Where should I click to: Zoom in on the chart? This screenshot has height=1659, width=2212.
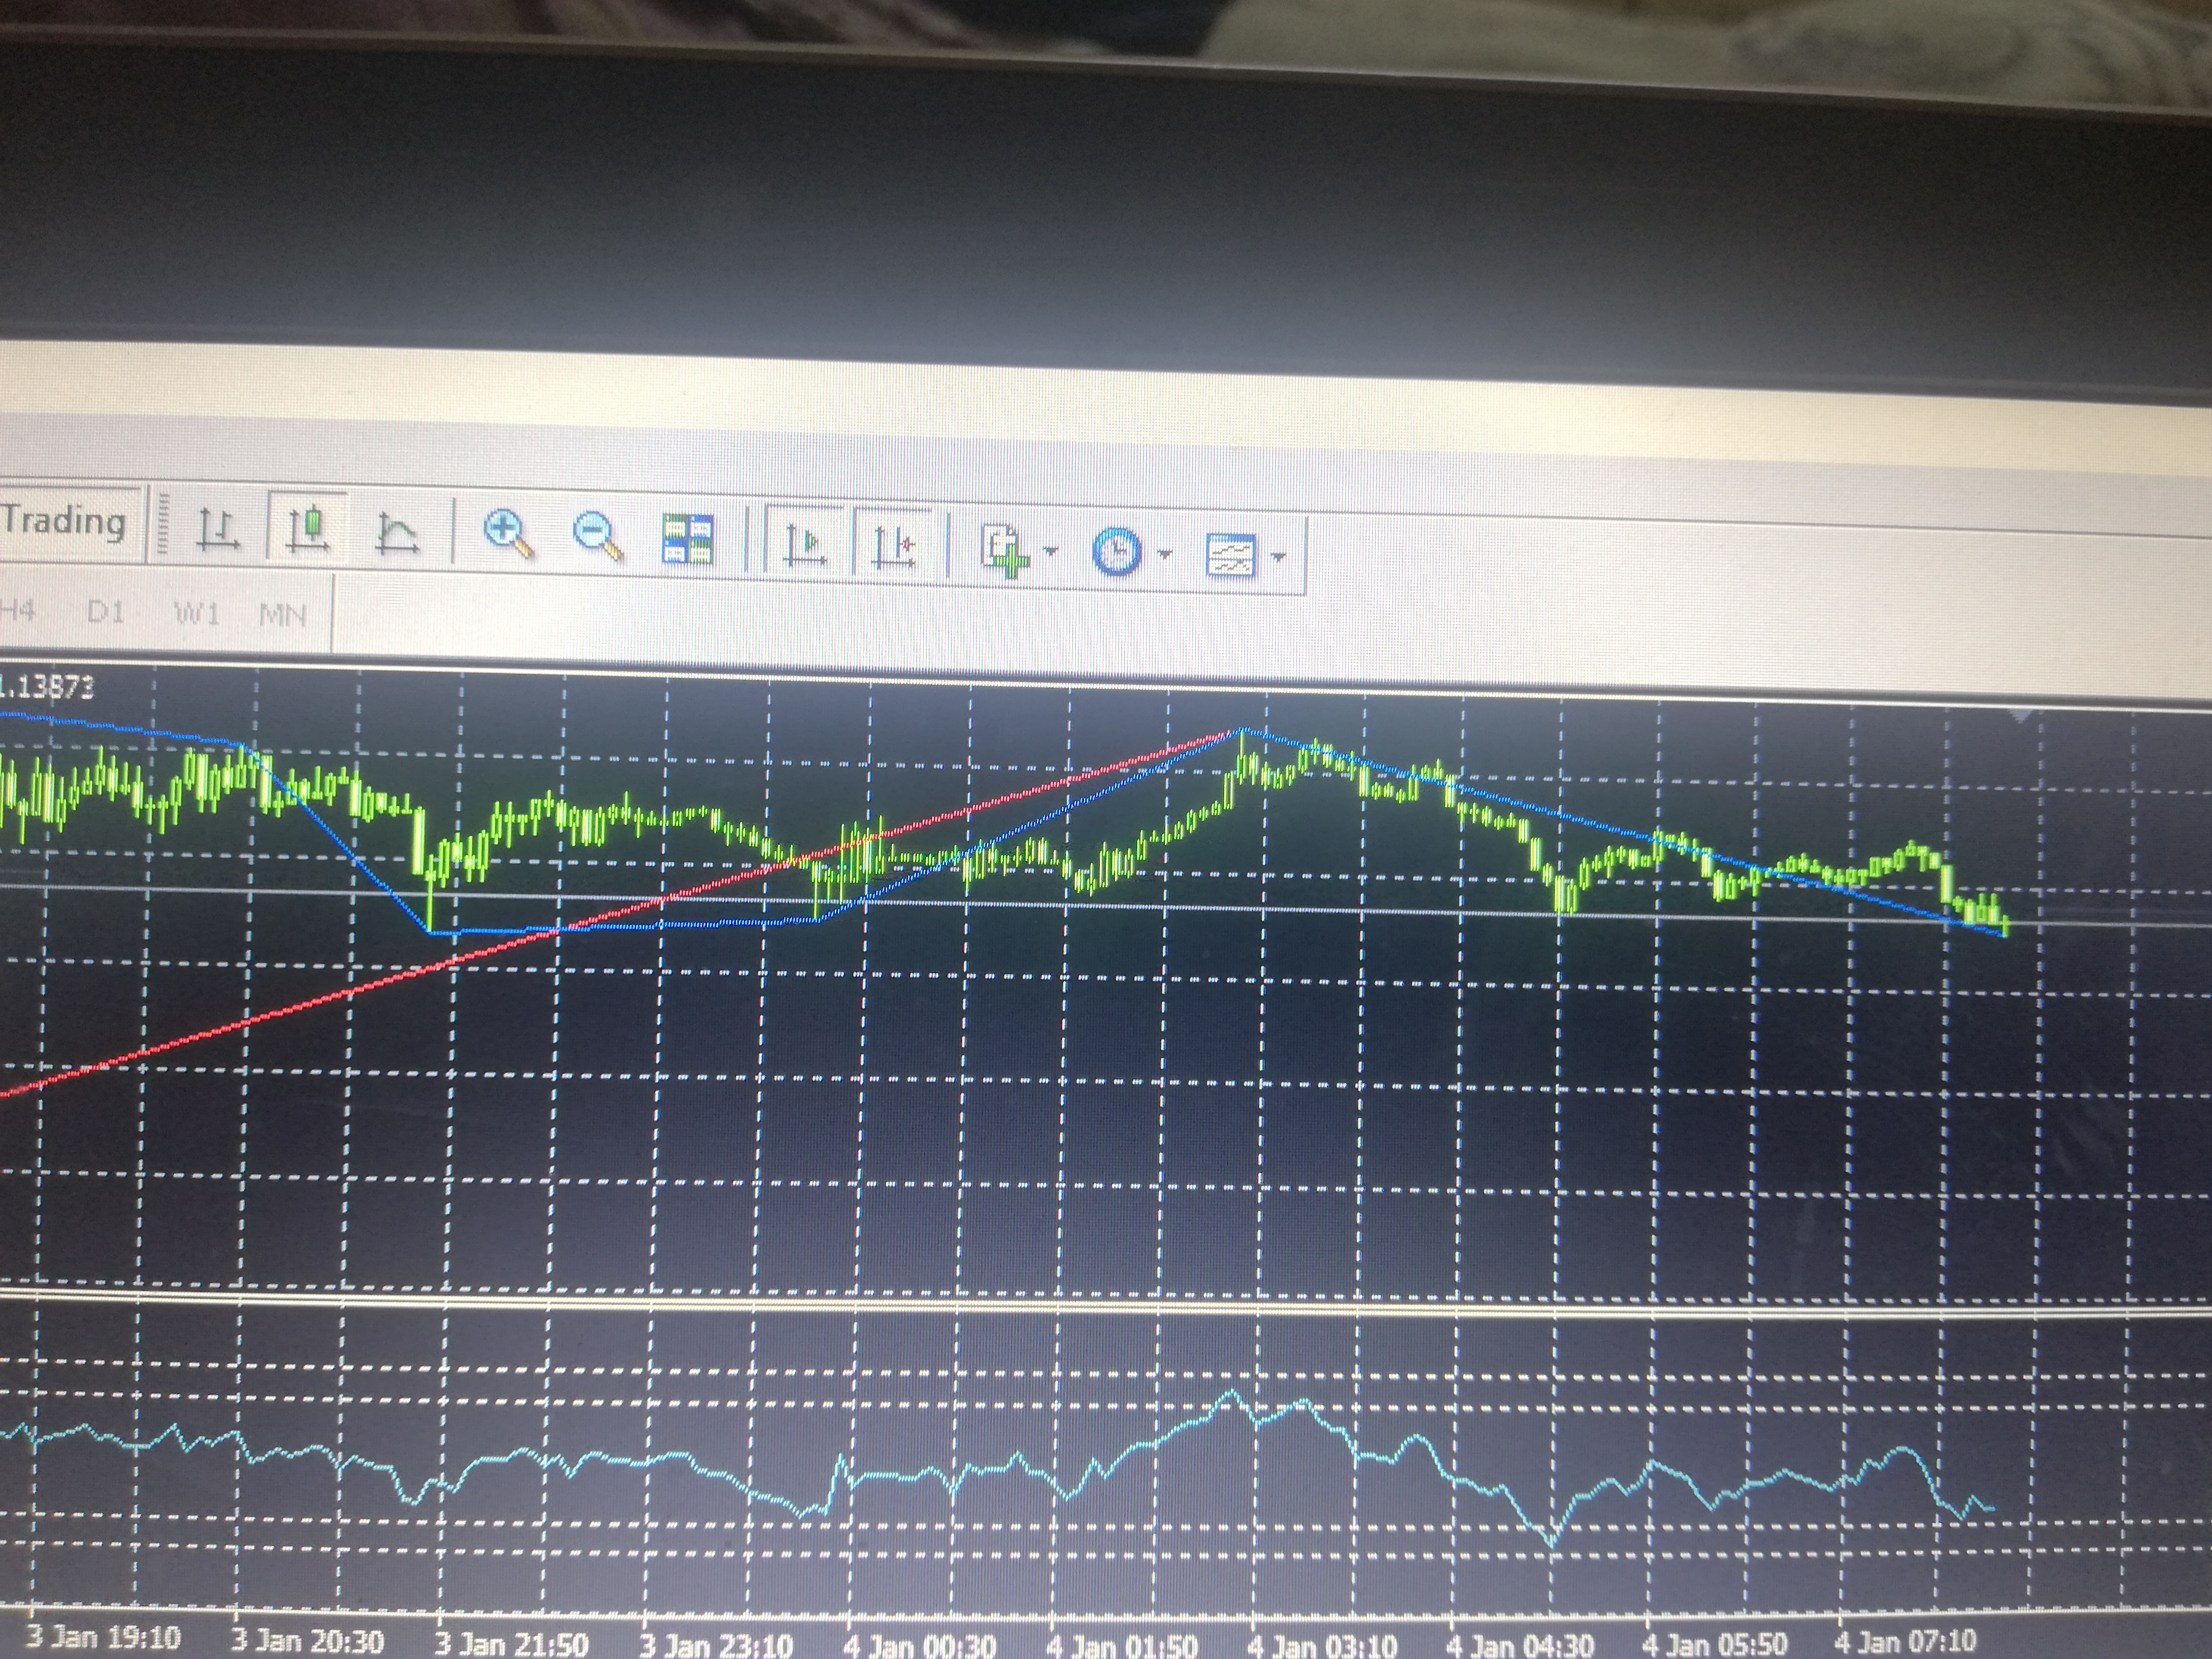pyautogui.click(x=508, y=533)
